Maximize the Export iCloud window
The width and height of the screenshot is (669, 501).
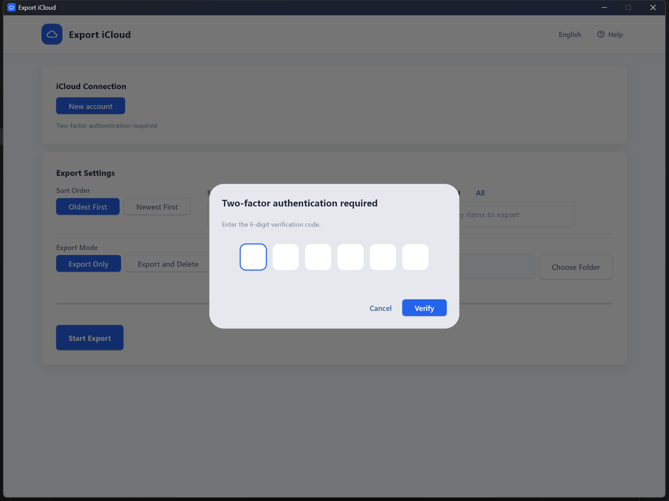(x=628, y=7)
